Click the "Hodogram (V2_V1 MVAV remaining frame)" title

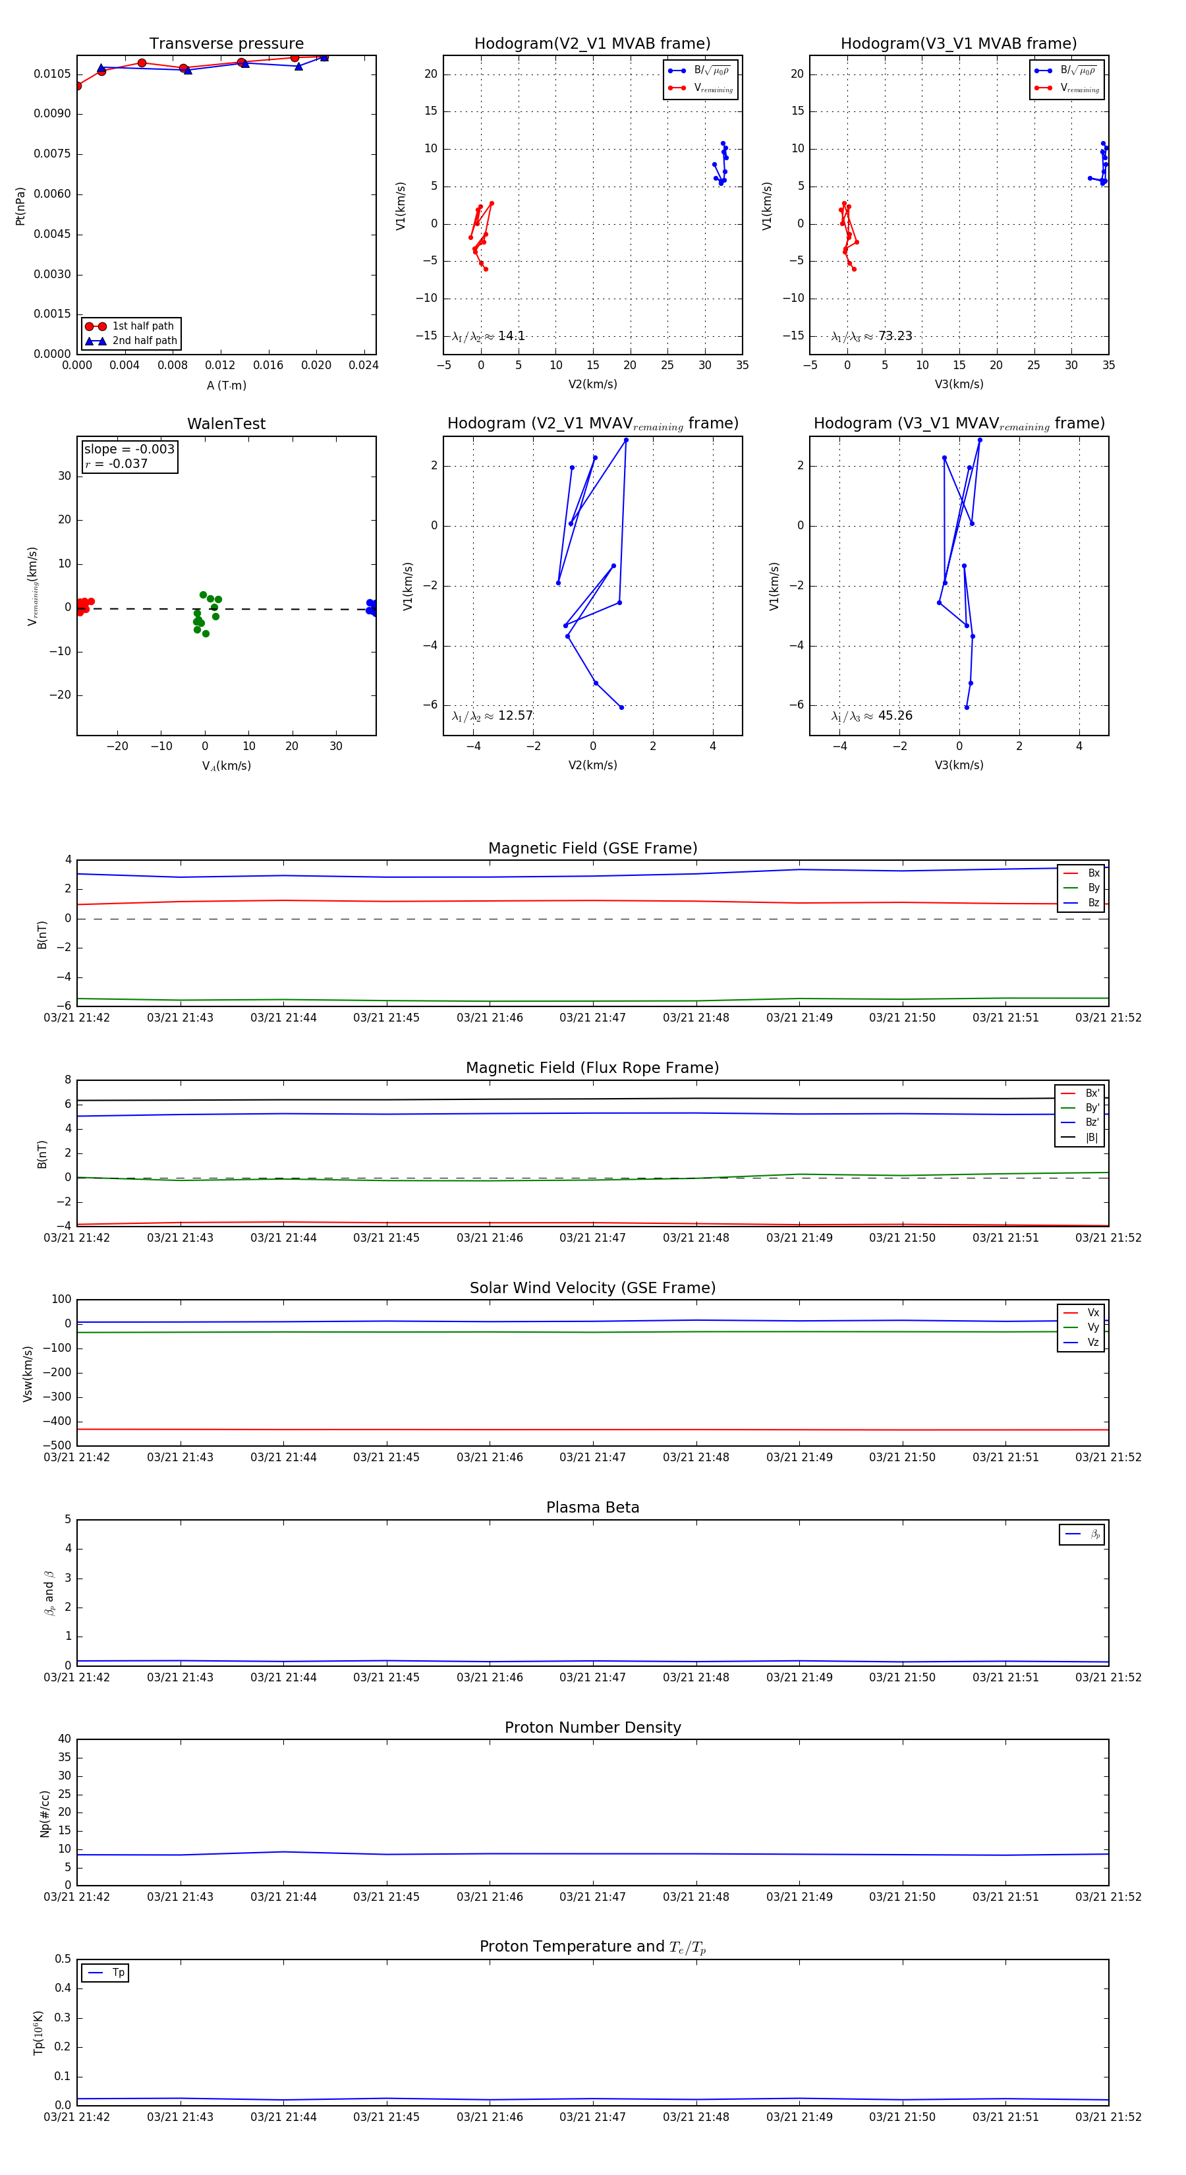pos(592,424)
